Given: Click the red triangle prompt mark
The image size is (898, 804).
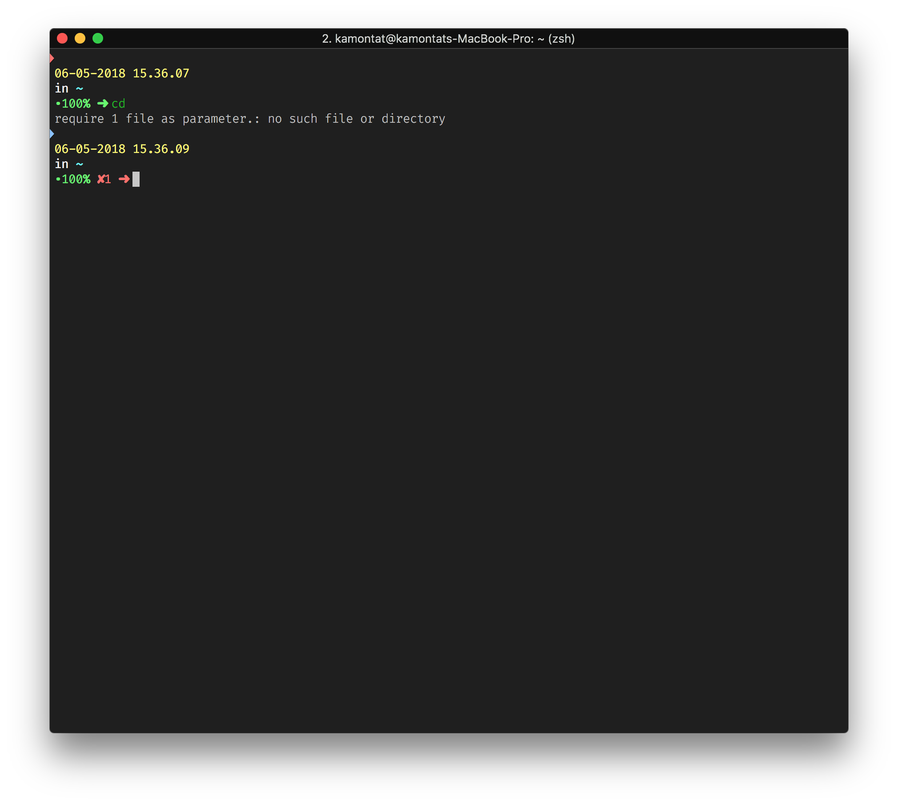Looking at the screenshot, I should point(52,58).
